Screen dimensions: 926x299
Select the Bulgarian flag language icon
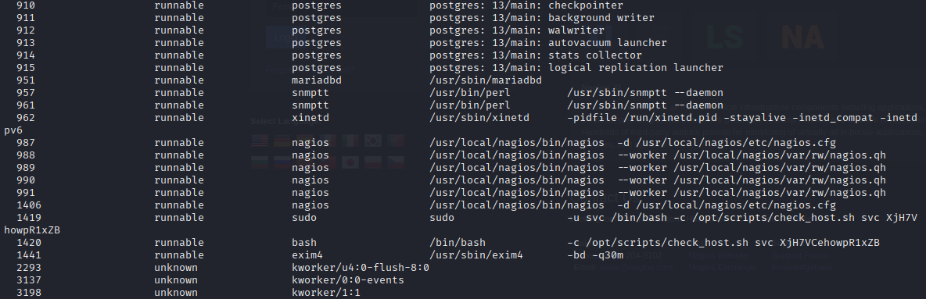[x=260, y=162]
